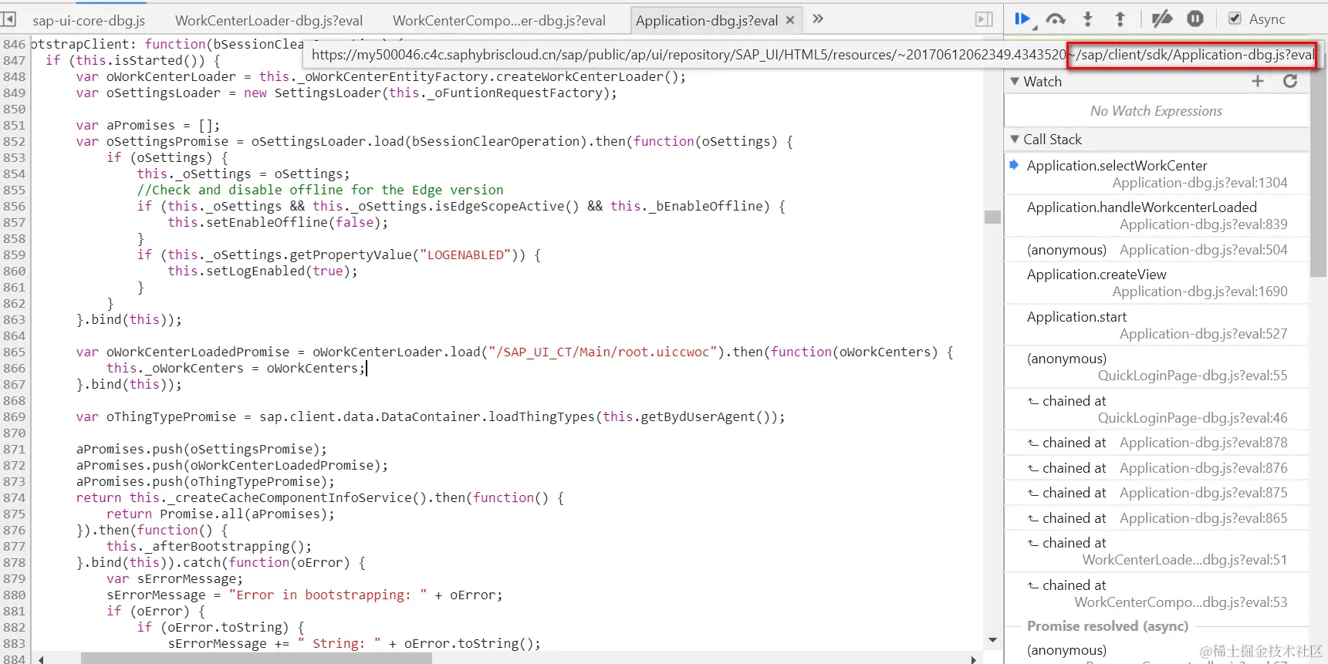Click the code editor's scroll down arrow
Screen dimensions: 1328x664
(992, 640)
